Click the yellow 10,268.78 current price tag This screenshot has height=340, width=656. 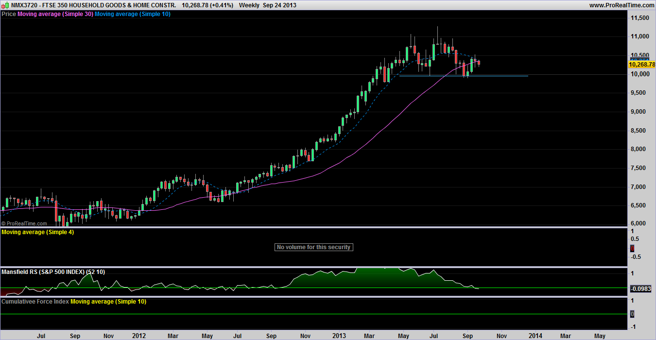[x=641, y=64]
